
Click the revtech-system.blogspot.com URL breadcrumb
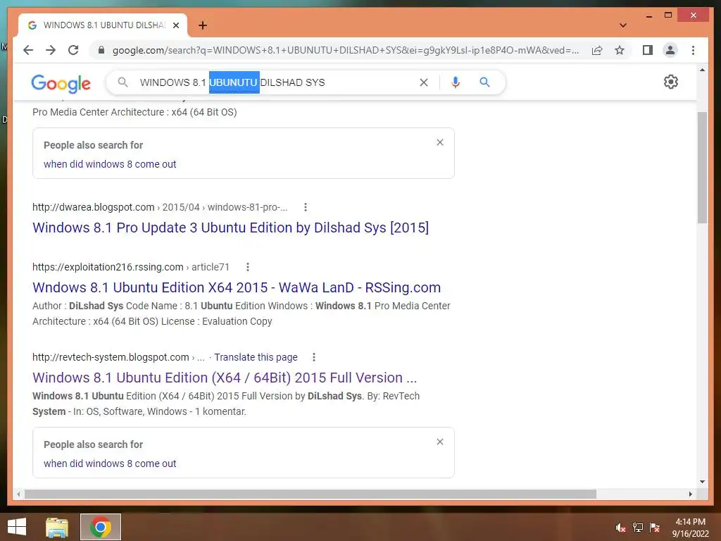(x=118, y=357)
